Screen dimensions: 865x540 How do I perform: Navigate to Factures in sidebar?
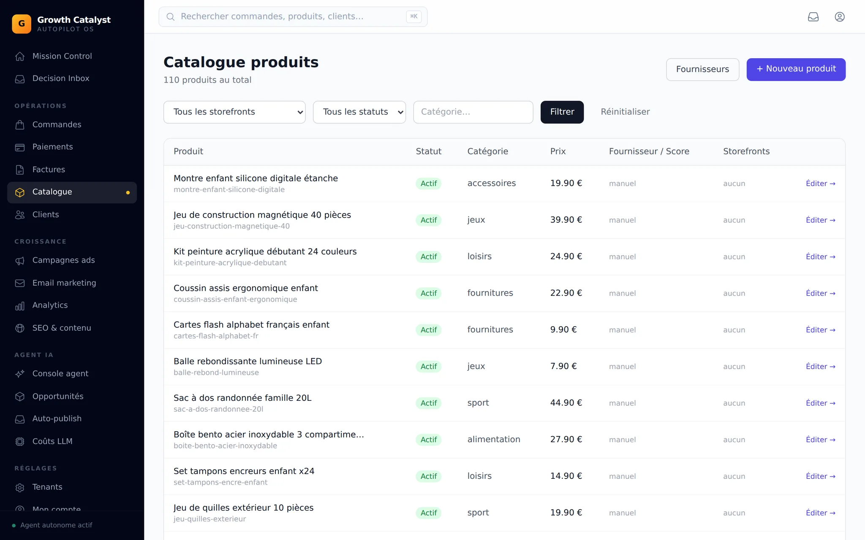(72, 170)
